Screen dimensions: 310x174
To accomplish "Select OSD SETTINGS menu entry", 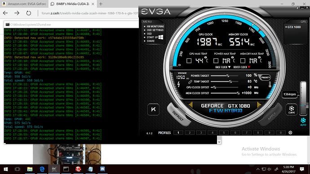I will tap(155, 30).
